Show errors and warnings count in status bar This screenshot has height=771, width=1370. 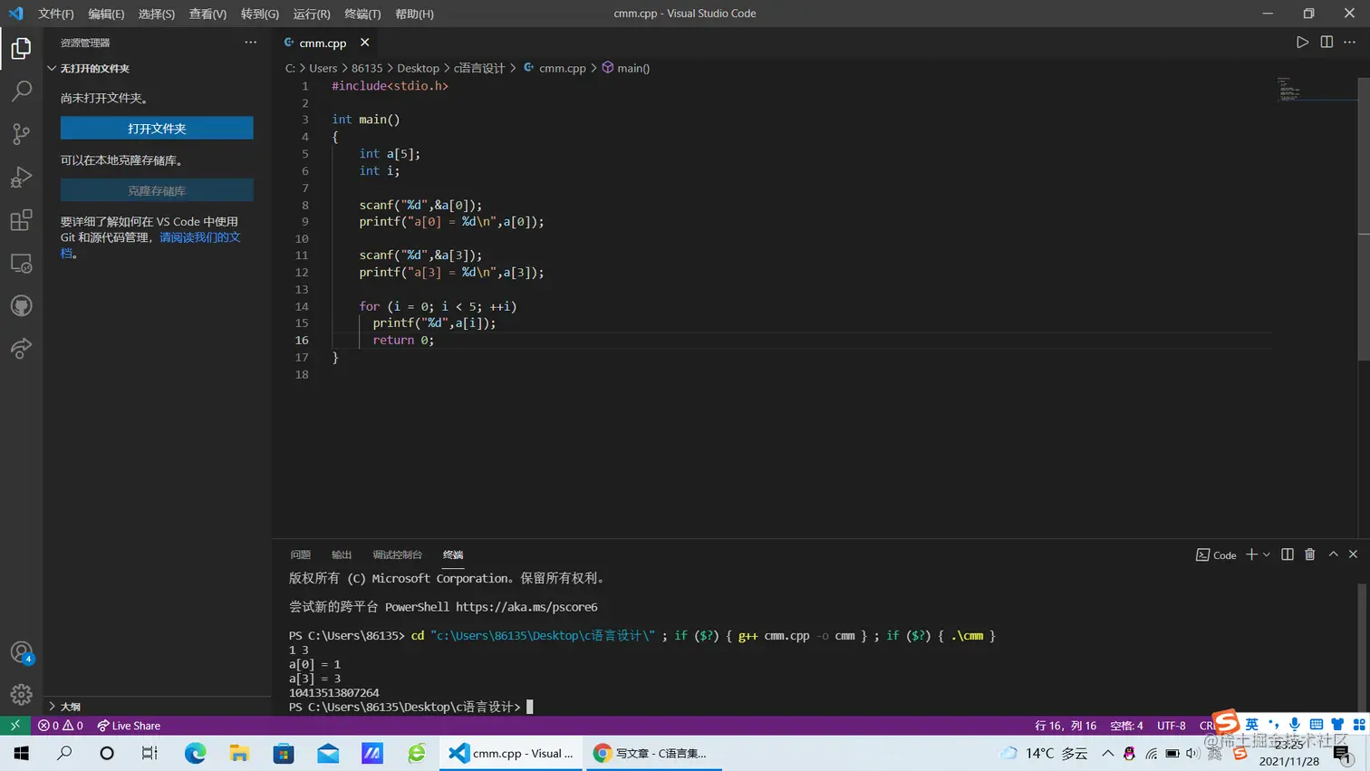pyautogui.click(x=61, y=726)
